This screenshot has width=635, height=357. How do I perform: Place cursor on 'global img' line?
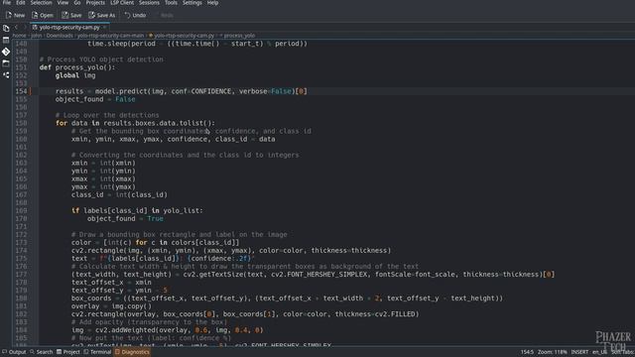point(75,75)
